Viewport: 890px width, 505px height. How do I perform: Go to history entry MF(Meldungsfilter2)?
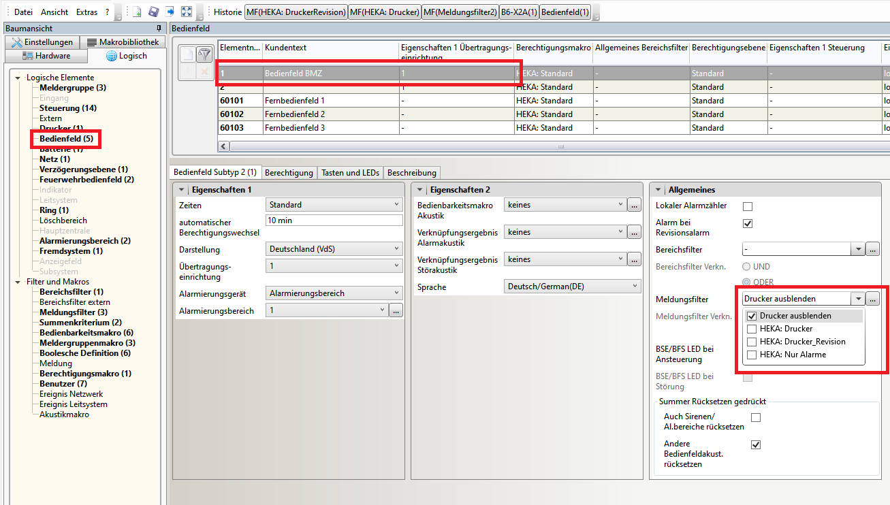pos(460,12)
